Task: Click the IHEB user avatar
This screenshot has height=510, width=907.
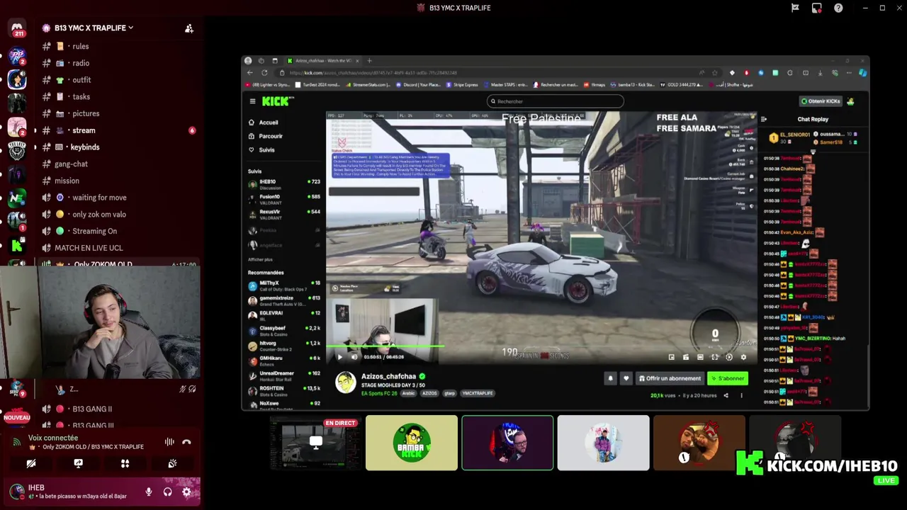Action: [17, 491]
